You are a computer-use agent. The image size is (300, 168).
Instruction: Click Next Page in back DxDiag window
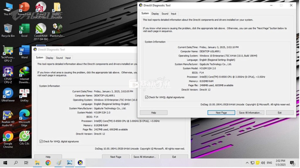[115, 157]
